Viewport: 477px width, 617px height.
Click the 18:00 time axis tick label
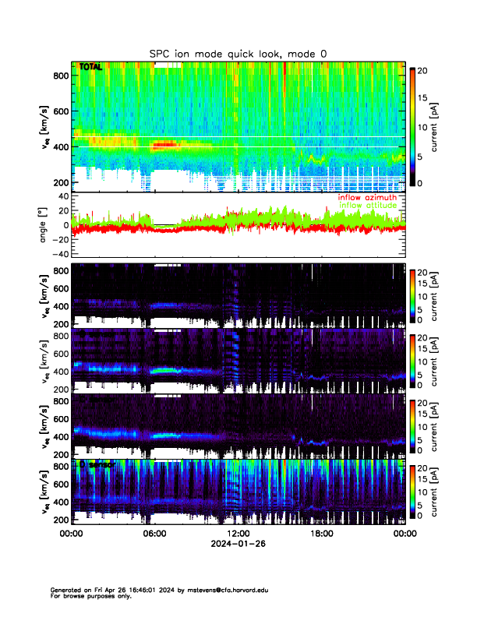point(322,534)
